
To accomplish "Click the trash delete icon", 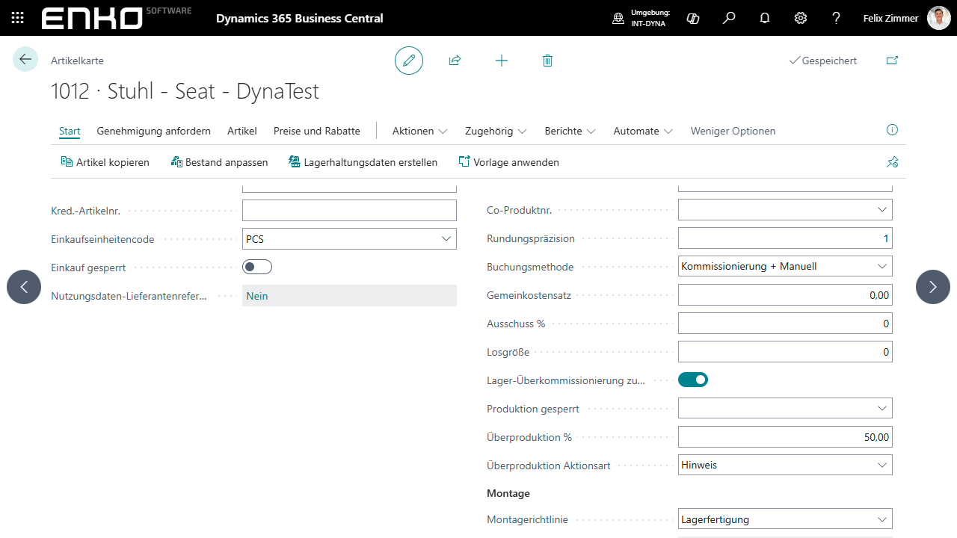I will pos(547,61).
